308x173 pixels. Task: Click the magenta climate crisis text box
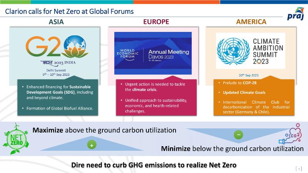[156, 98]
